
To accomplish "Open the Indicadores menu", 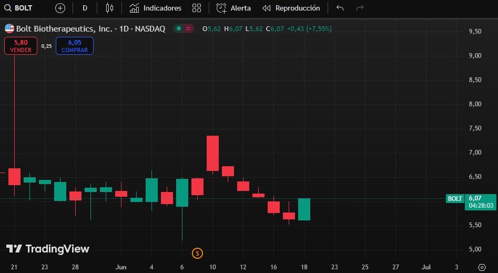I will click(155, 8).
